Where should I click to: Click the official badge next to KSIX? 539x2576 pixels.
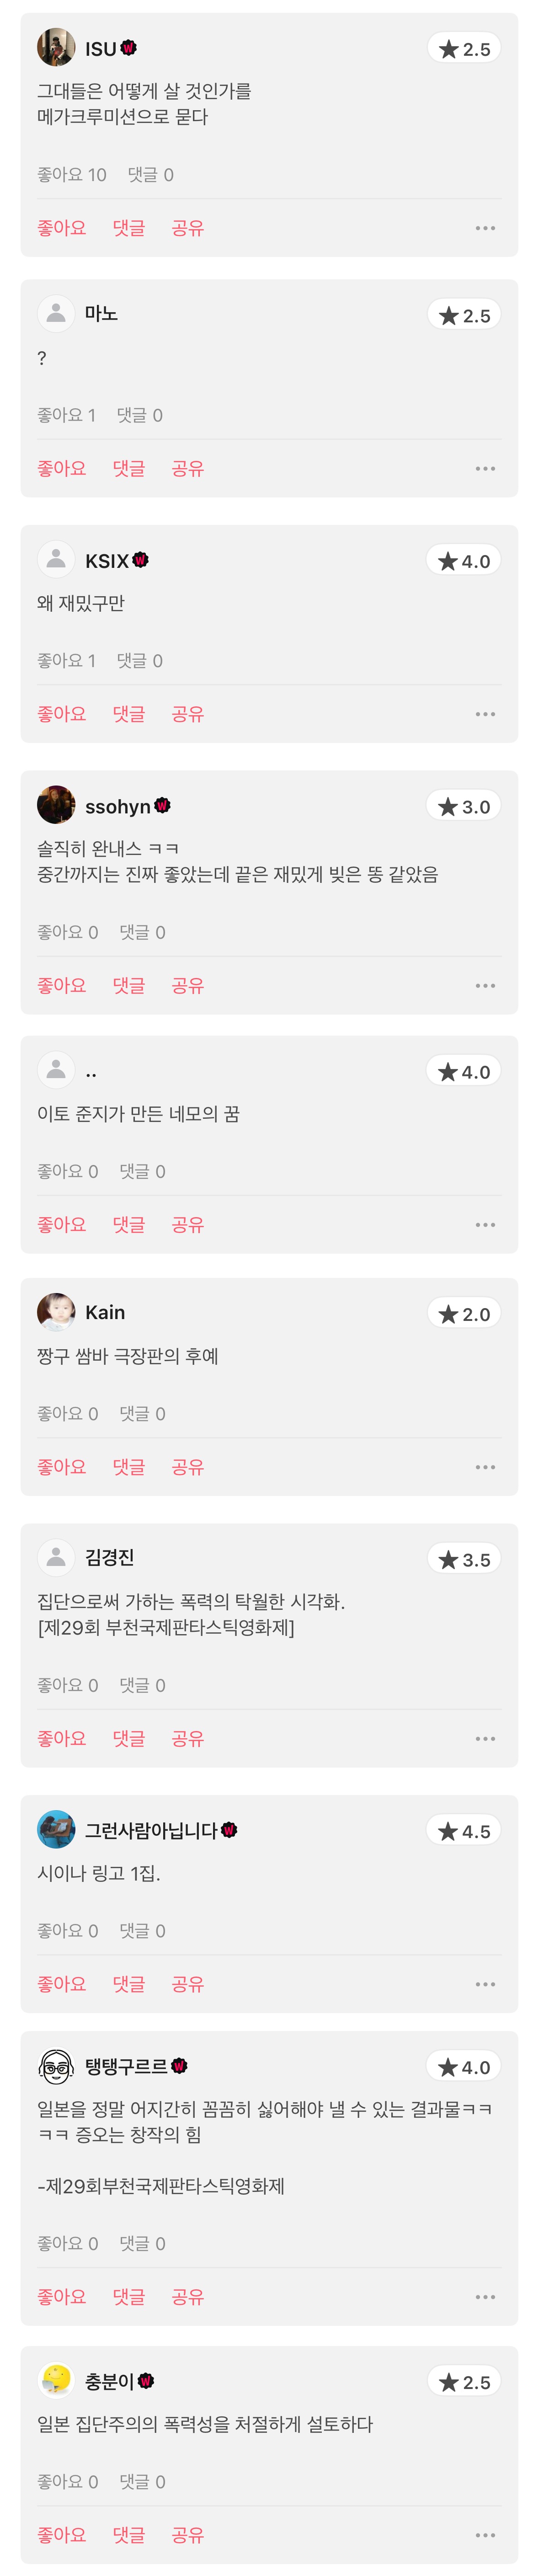[141, 560]
